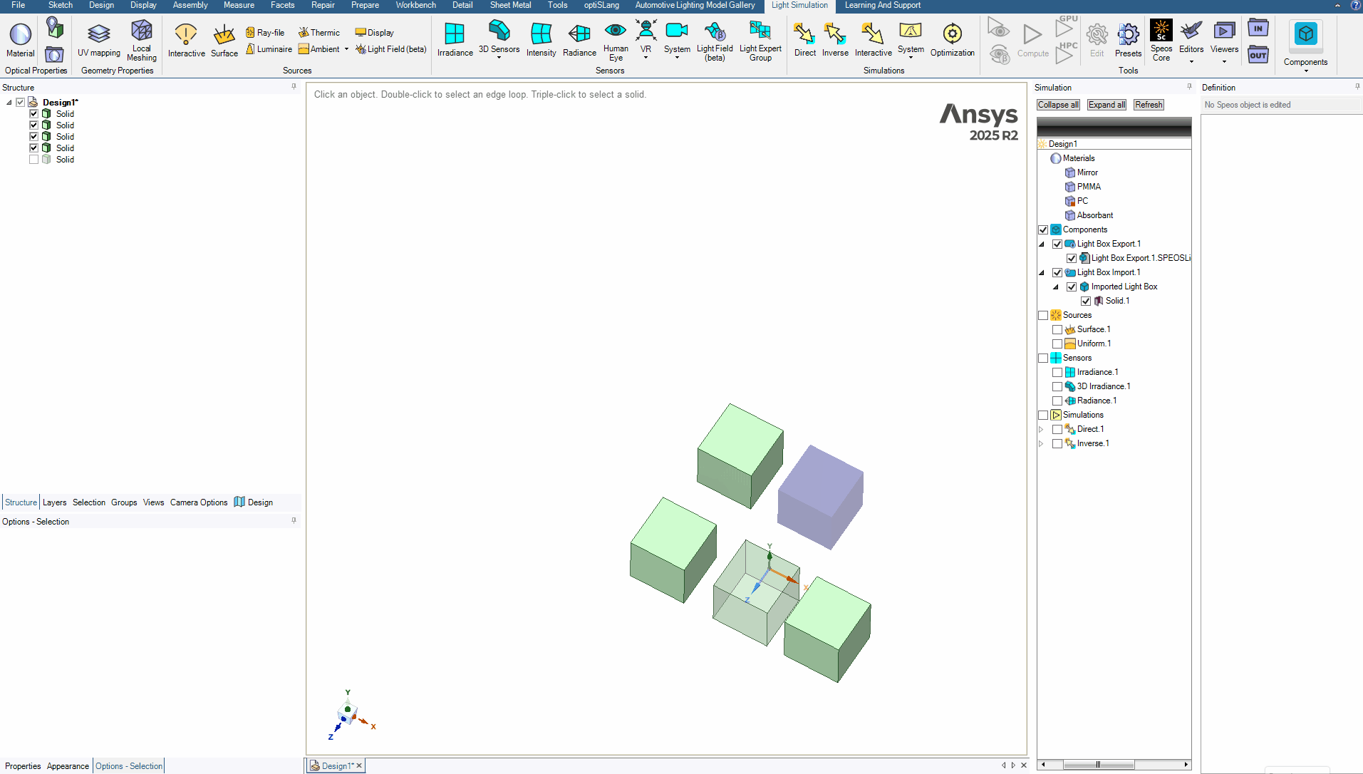The width and height of the screenshot is (1363, 774).
Task: Open the File menu
Action: tap(19, 5)
